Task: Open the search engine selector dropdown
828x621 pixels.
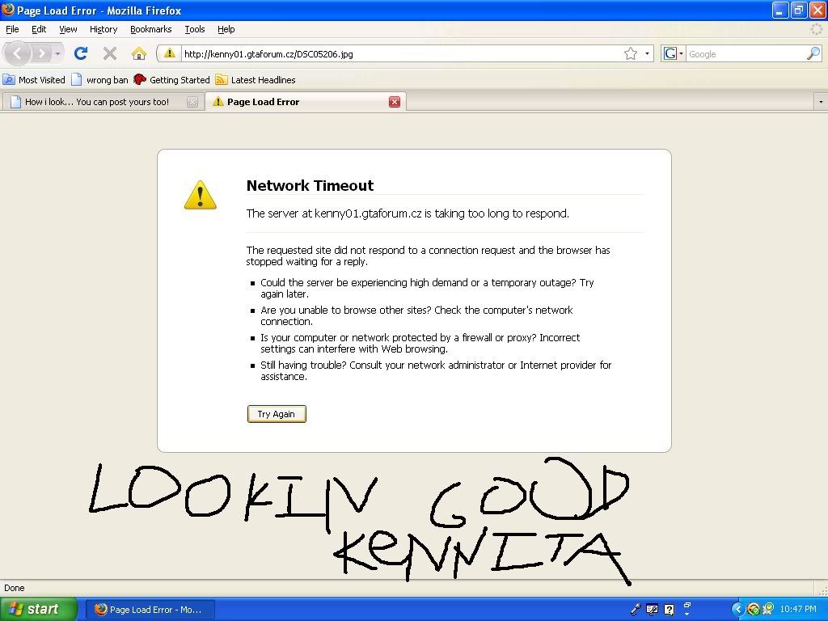Action: 674,53
